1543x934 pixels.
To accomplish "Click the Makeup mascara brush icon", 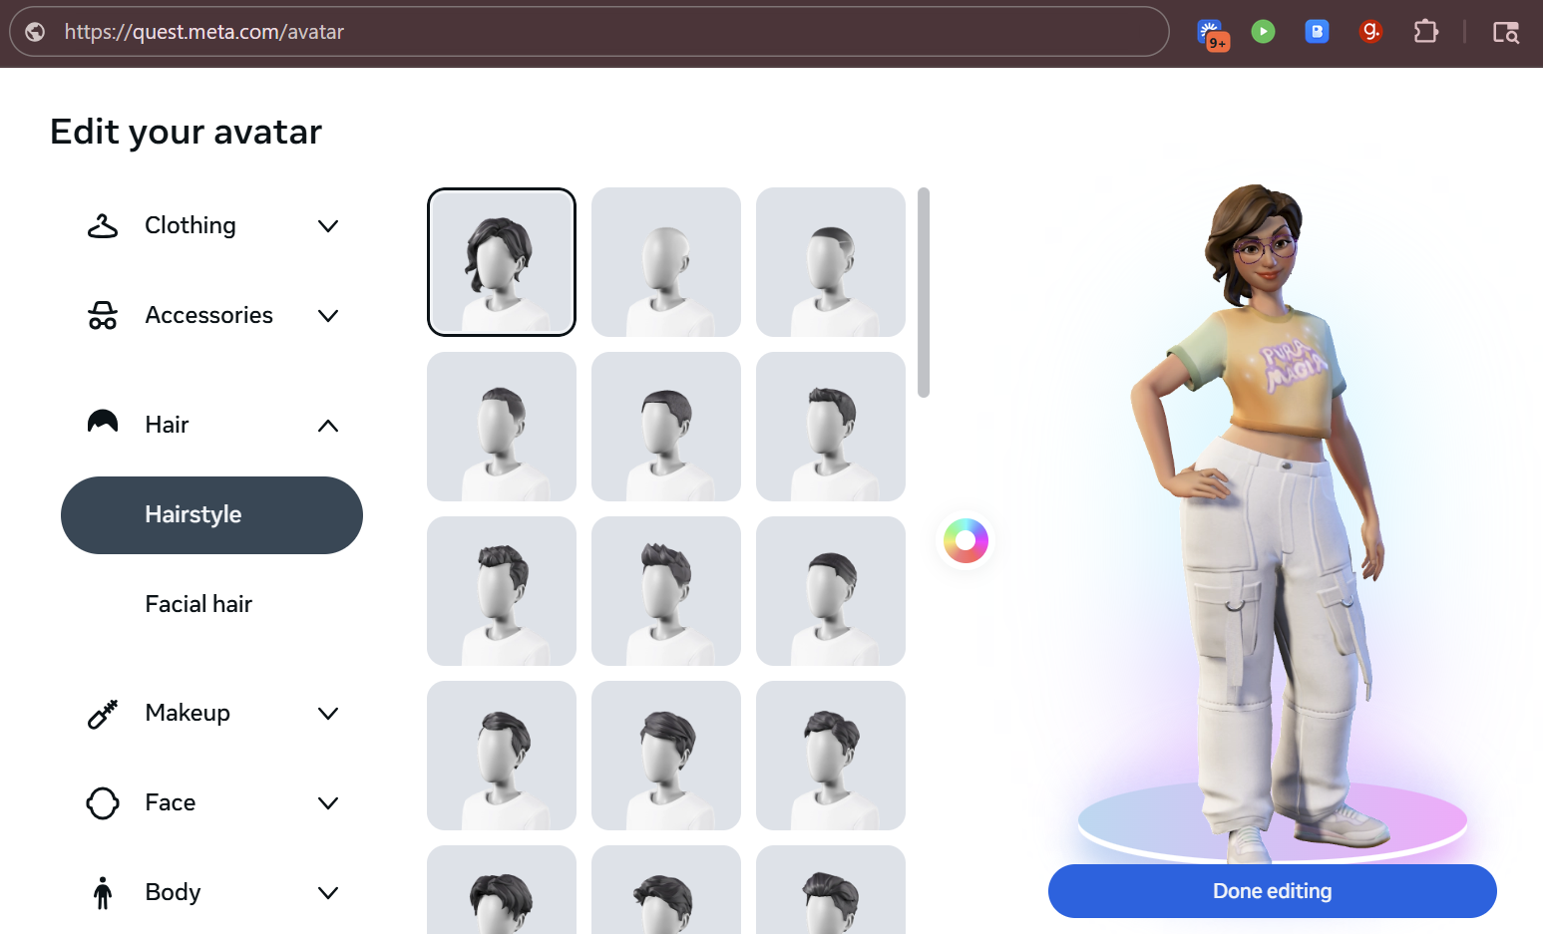I will click(103, 714).
